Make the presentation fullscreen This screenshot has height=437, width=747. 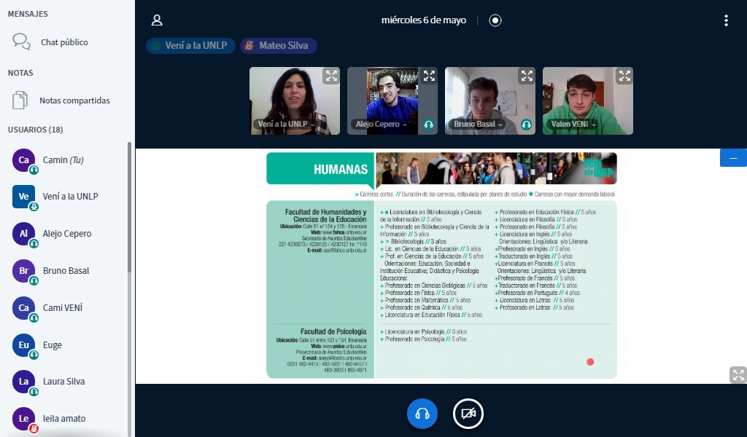pos(738,375)
